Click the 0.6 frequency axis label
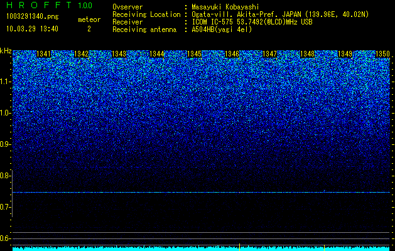This screenshot has height=251, width=395. 6,238
